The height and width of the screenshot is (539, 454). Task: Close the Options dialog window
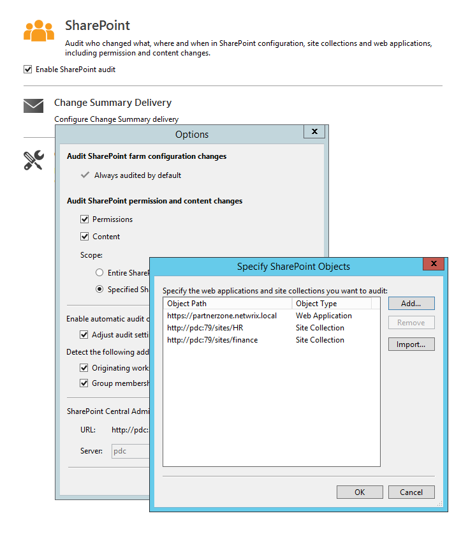[314, 131]
